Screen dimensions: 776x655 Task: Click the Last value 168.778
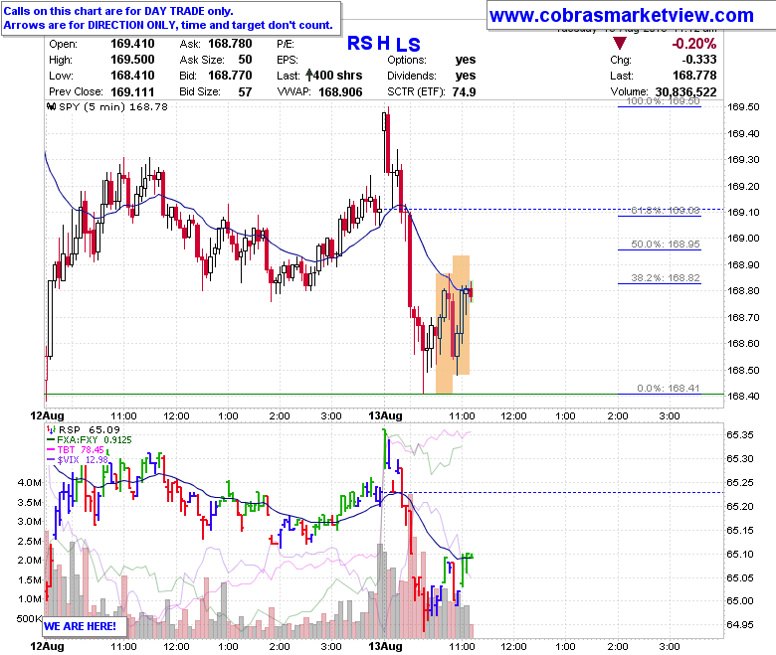point(694,76)
